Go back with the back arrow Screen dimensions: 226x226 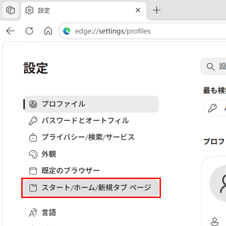point(10,31)
